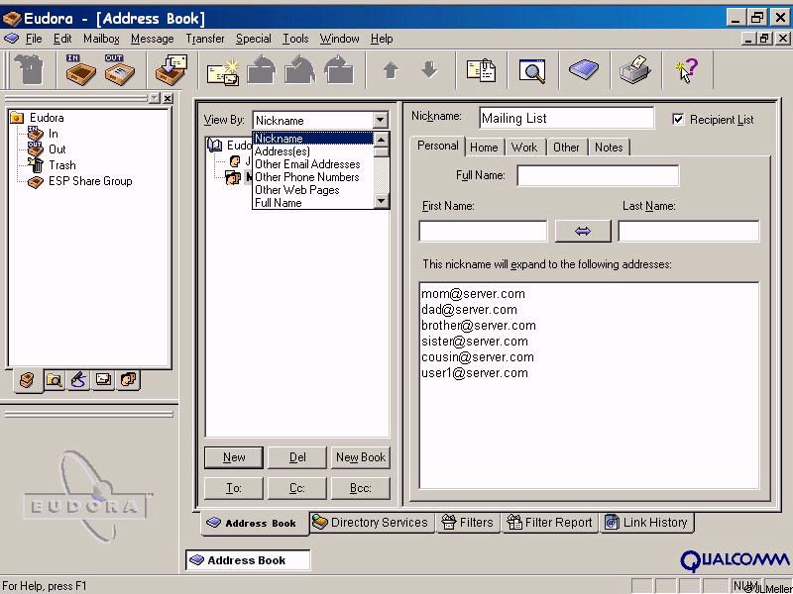Select the Personalities tab icon in sidebar
Screen dimensions: 793x594
pyautogui.click(x=128, y=380)
